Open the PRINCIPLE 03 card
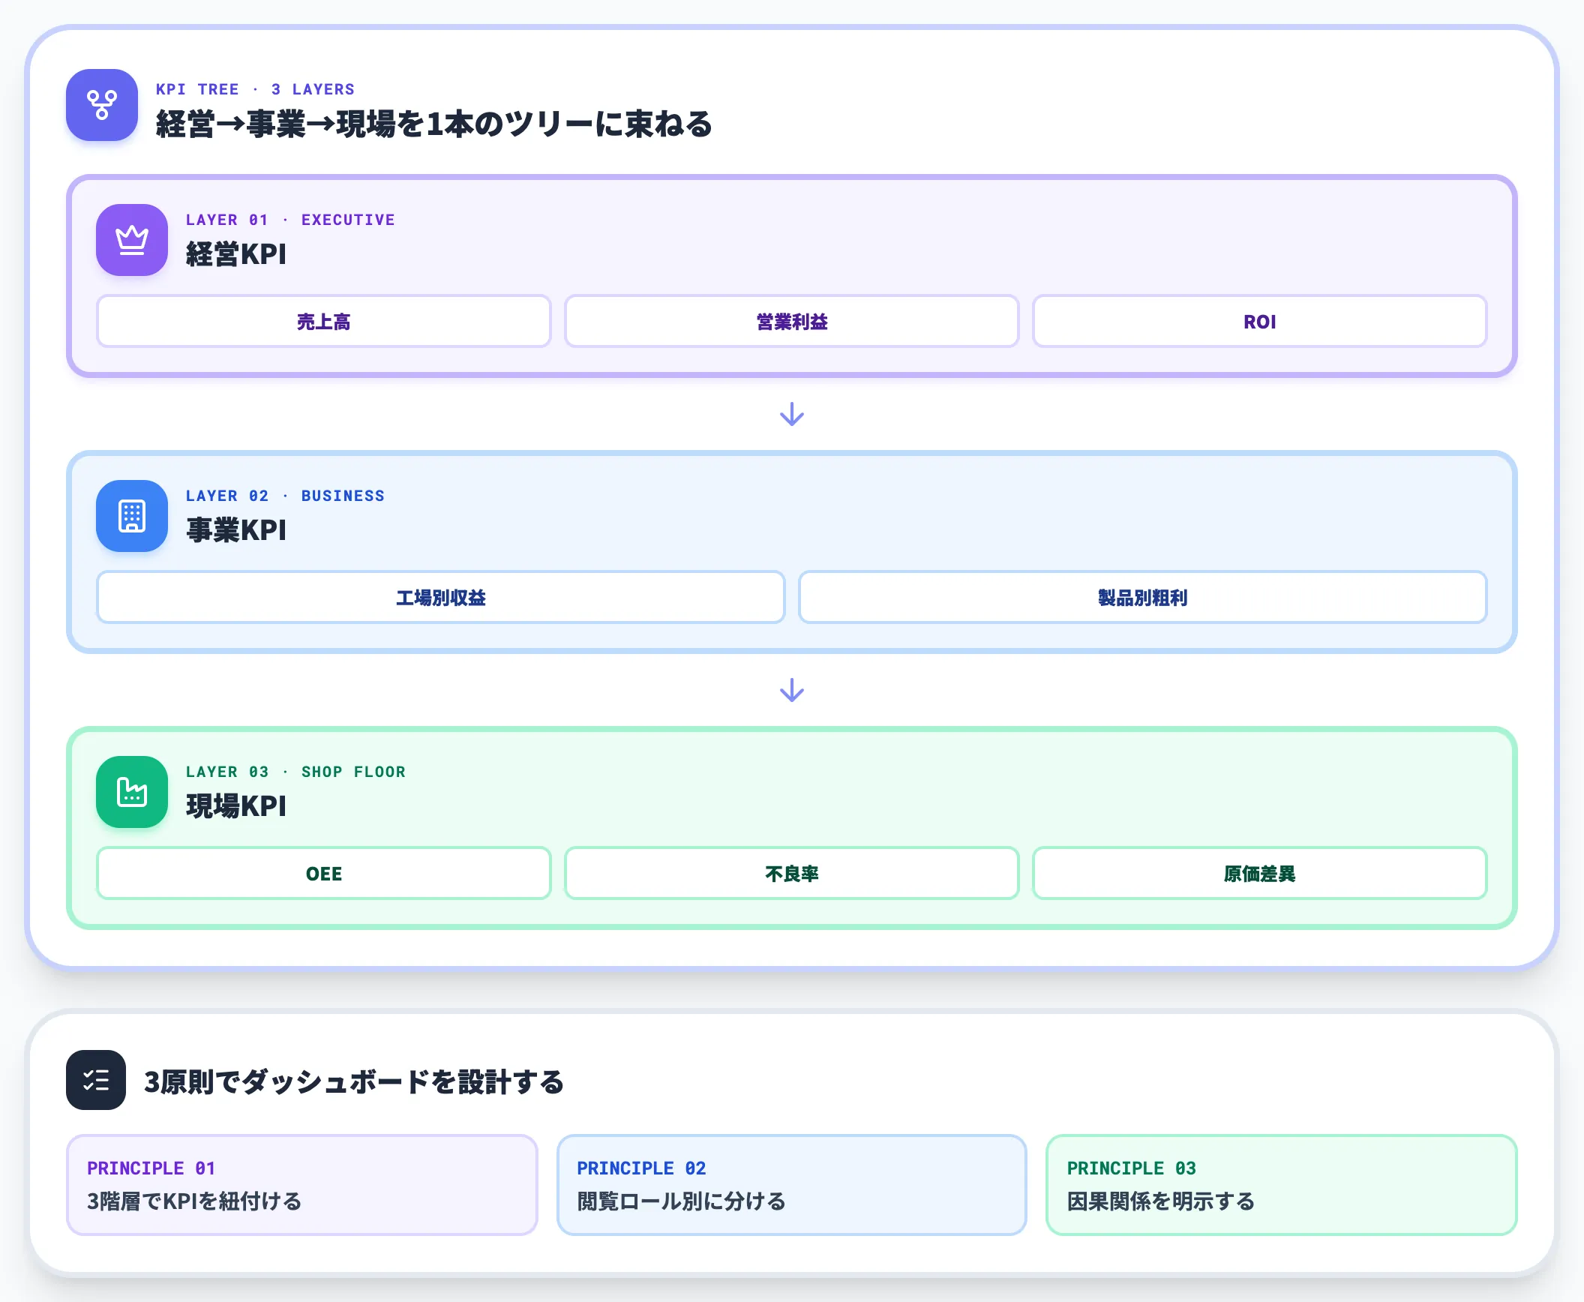The height and width of the screenshot is (1302, 1584). [1282, 1185]
